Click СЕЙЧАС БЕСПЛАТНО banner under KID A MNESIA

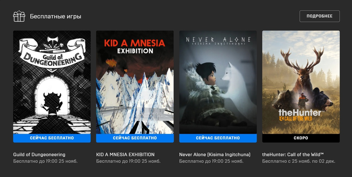click(x=135, y=138)
